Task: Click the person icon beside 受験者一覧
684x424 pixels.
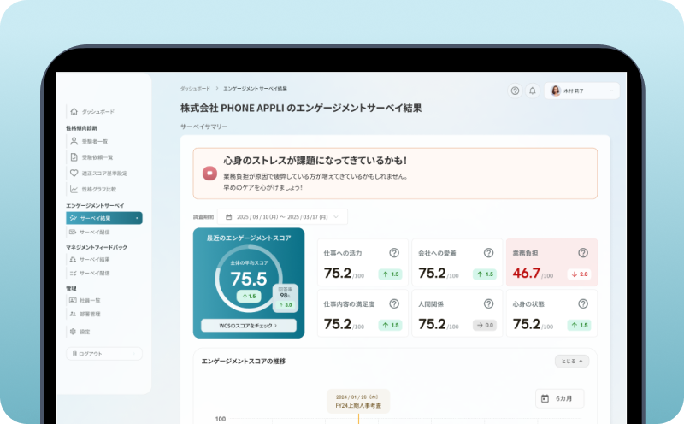Action: [74, 141]
